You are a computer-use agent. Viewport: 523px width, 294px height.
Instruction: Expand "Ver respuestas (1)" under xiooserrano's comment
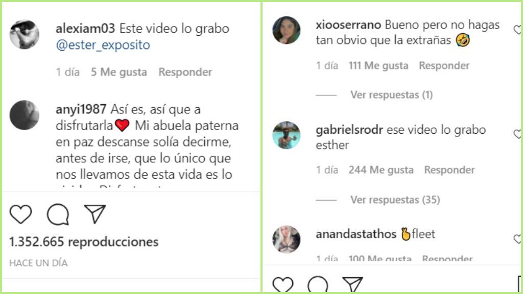tap(392, 95)
